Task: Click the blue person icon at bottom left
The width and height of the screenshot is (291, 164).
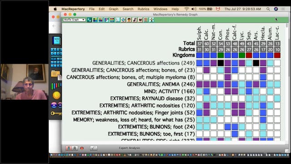Action: (69, 148)
